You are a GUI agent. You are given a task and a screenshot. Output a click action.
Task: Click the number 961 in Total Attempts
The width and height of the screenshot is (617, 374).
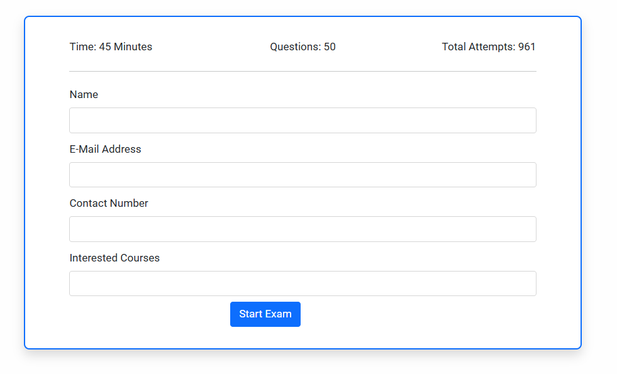coord(527,47)
